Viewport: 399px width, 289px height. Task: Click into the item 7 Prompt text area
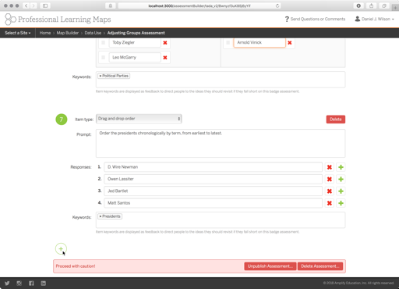[x=221, y=143]
